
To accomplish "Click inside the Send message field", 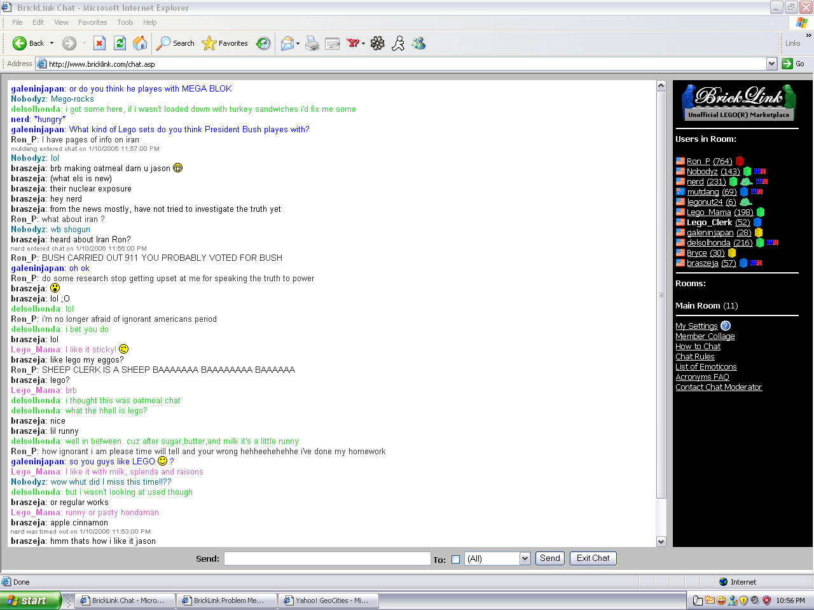I will [x=327, y=558].
